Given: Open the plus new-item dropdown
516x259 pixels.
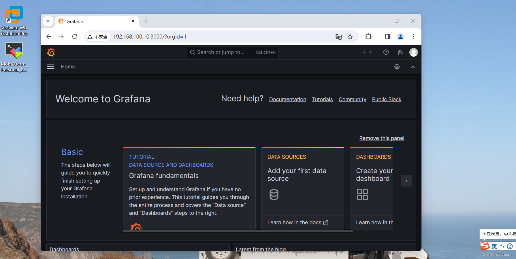Looking at the screenshot, I should [x=367, y=52].
